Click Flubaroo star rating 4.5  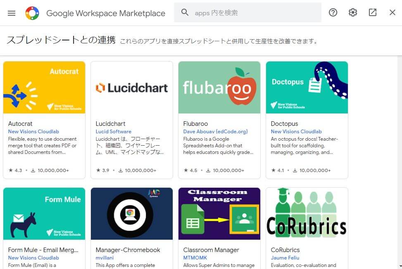190,170
